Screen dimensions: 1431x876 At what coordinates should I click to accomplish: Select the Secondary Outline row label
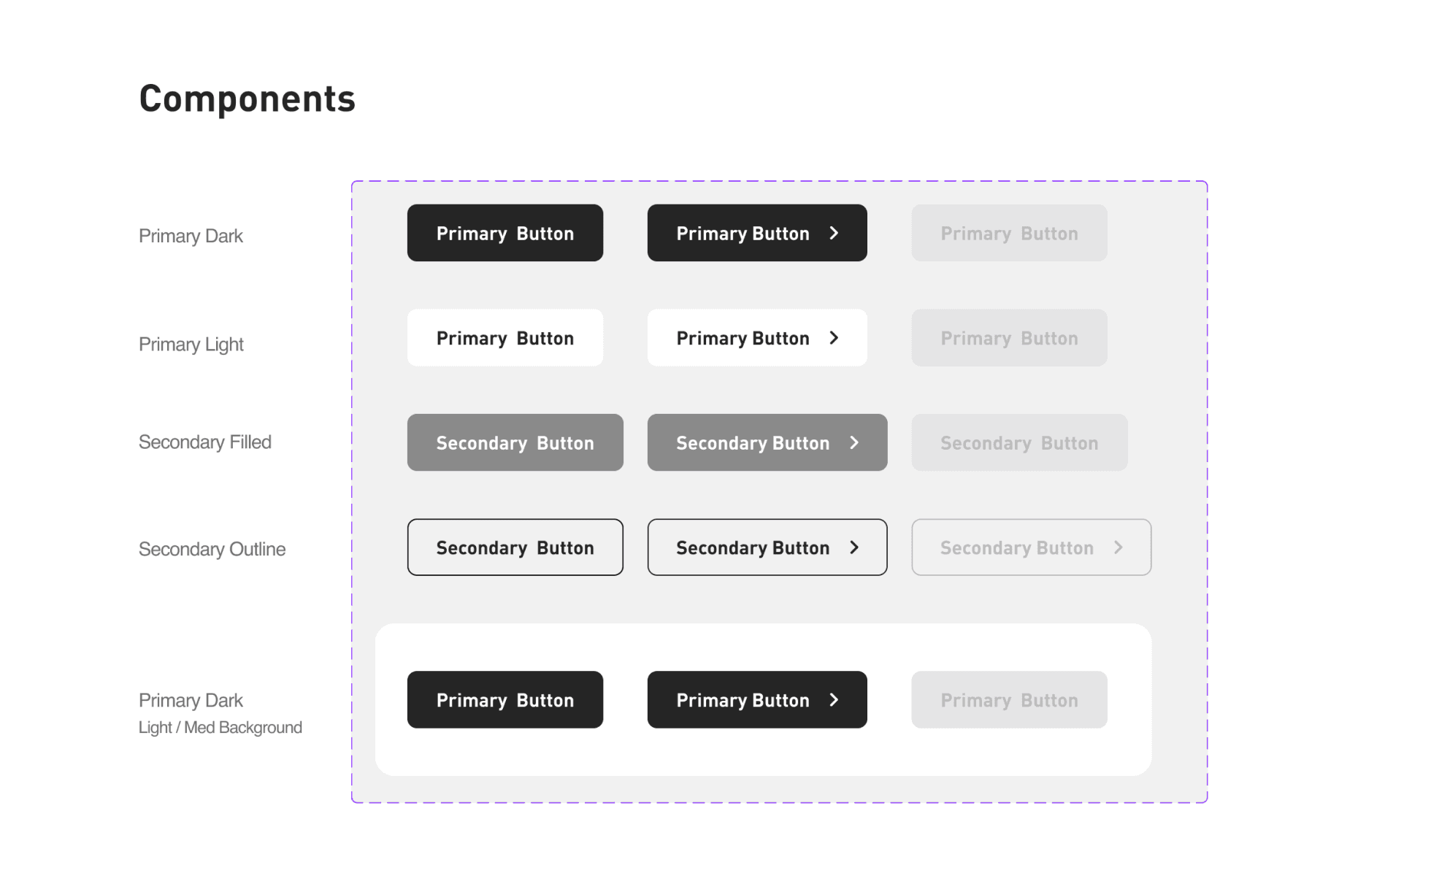pyautogui.click(x=212, y=549)
